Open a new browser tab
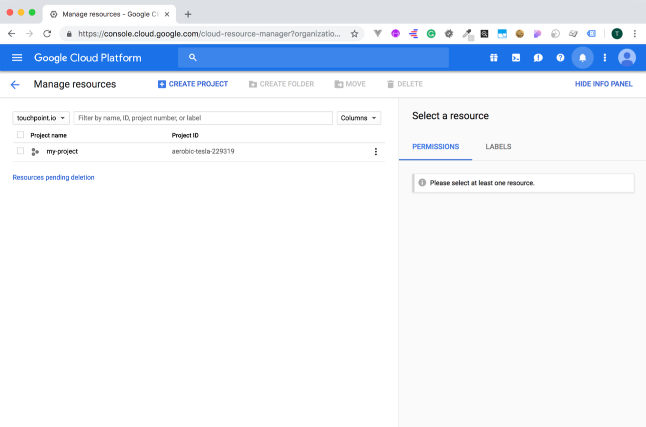 188,14
